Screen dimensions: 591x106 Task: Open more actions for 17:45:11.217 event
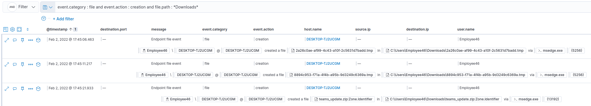click(x=31, y=64)
